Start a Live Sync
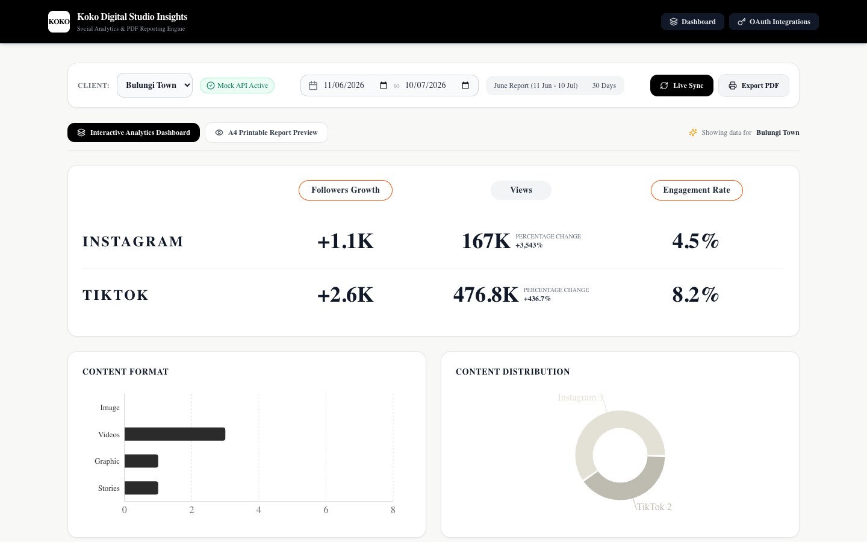Screen dimensions: 867x542 [x=682, y=86]
